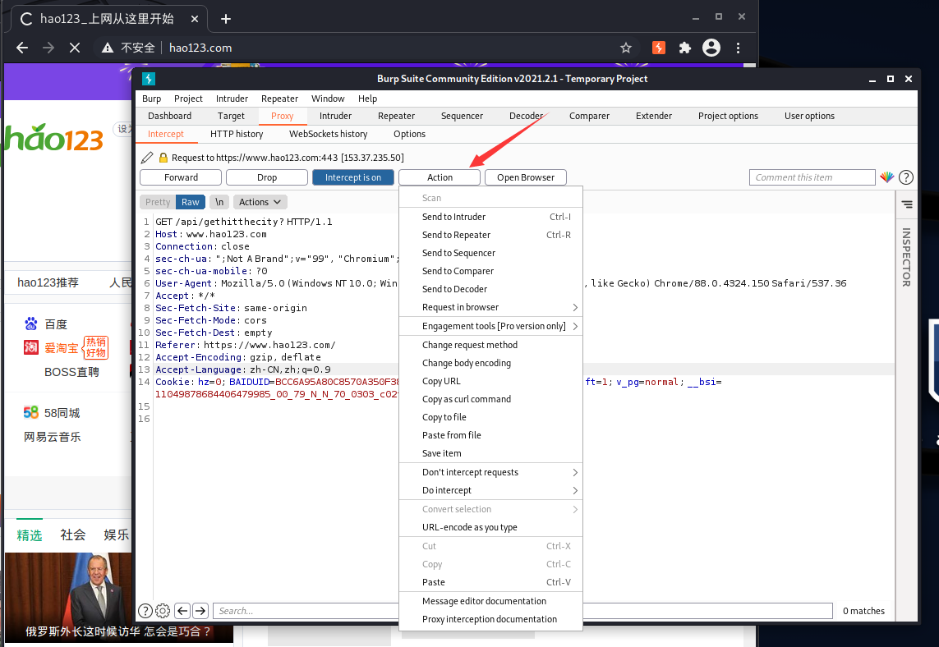
Task: Open a new browser tab with plus
Action: [226, 19]
